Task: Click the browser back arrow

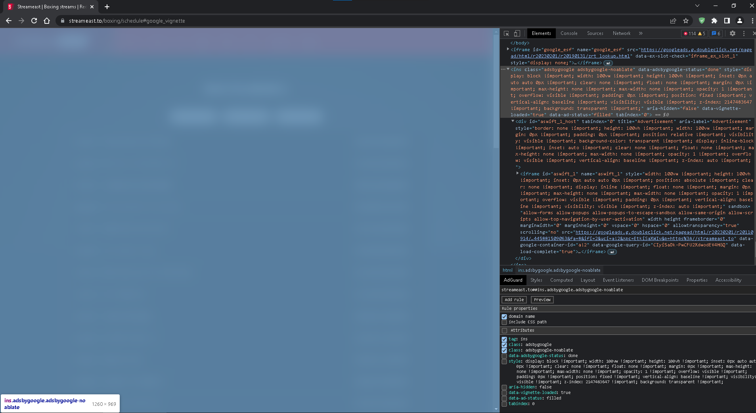Action: click(x=9, y=21)
